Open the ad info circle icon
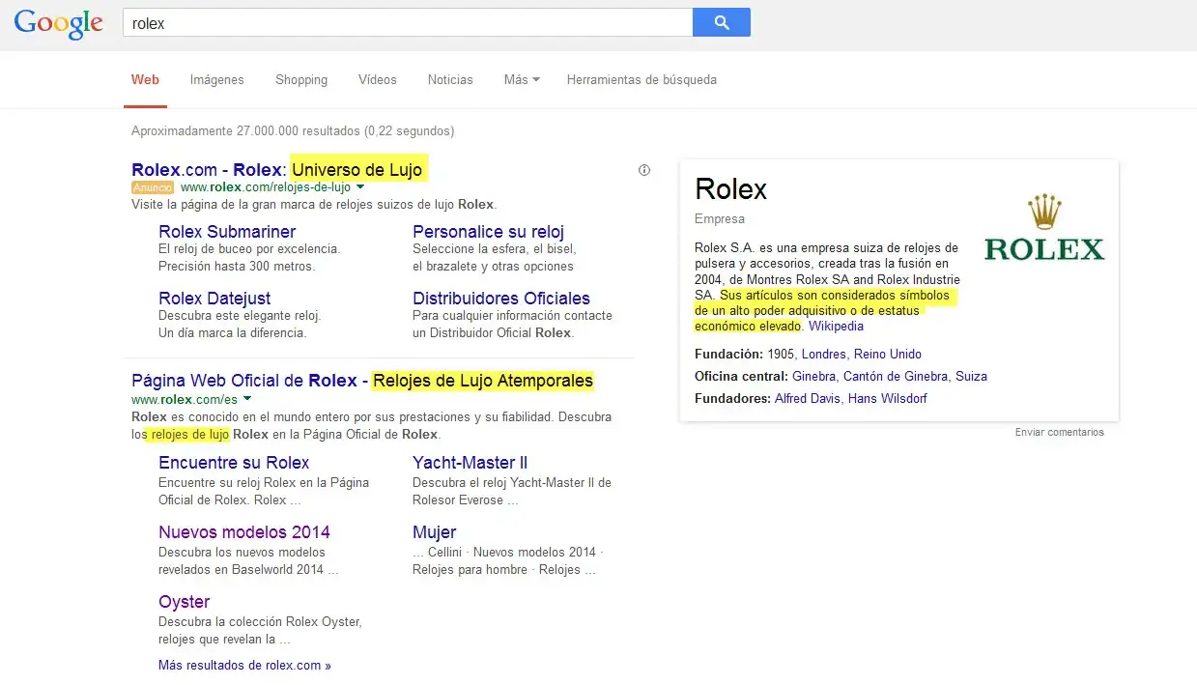The height and width of the screenshot is (685, 1197). (644, 170)
